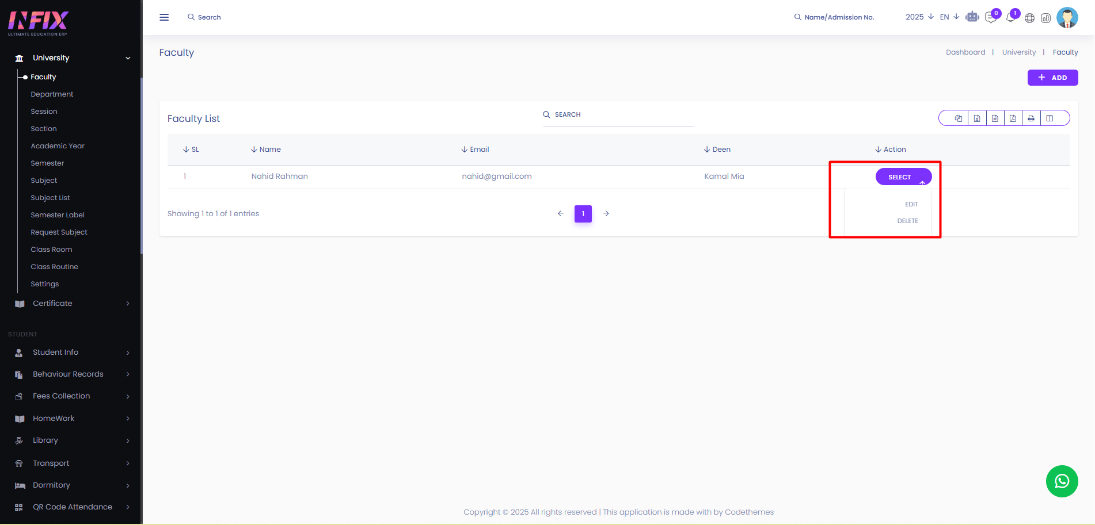The width and height of the screenshot is (1095, 525).
Task: Click the University bank icon
Action: [20, 58]
